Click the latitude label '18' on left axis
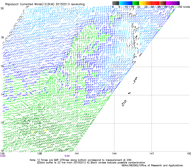 (2, 38)
